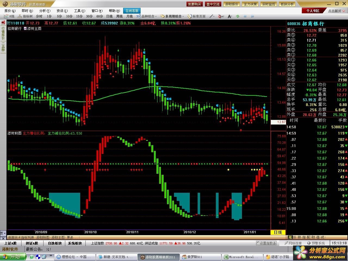Click the 实时监控 button
This screenshot has width=348, height=261.
[x=269, y=4]
